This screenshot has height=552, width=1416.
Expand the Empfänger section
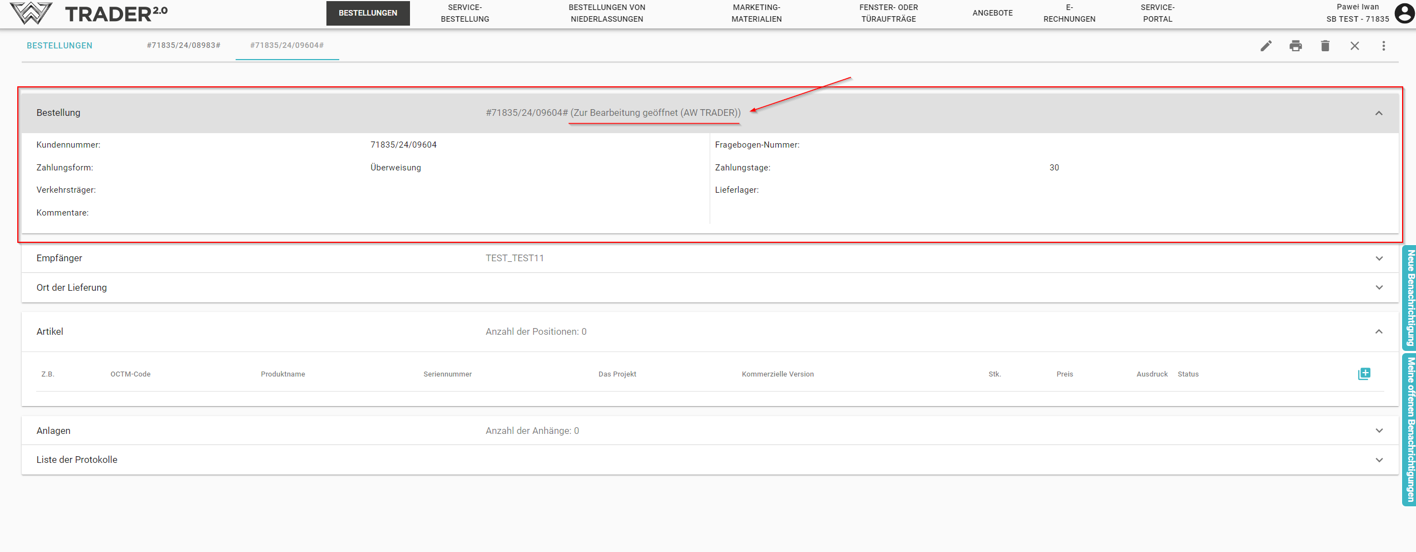click(x=1379, y=258)
